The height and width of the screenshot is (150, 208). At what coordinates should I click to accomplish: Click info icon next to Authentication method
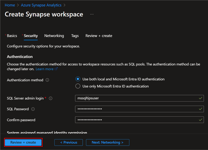point(47,80)
